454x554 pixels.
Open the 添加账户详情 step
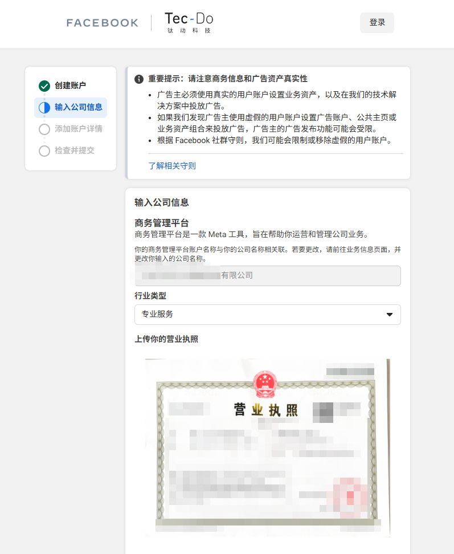point(78,129)
